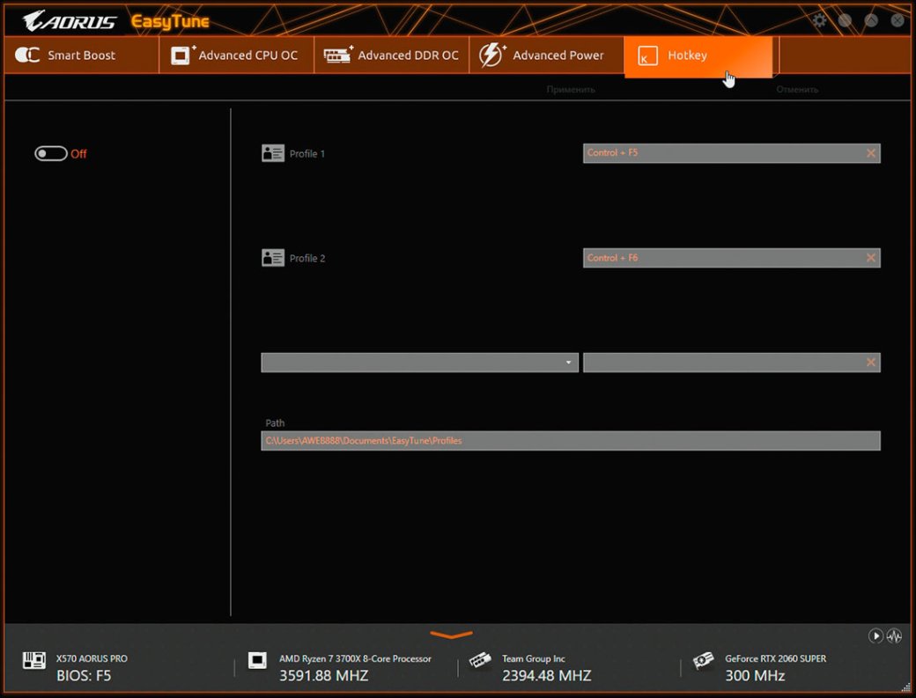Image resolution: width=916 pixels, height=698 pixels.
Task: Go to the Advanced DDR OC tab
Action: [392, 55]
